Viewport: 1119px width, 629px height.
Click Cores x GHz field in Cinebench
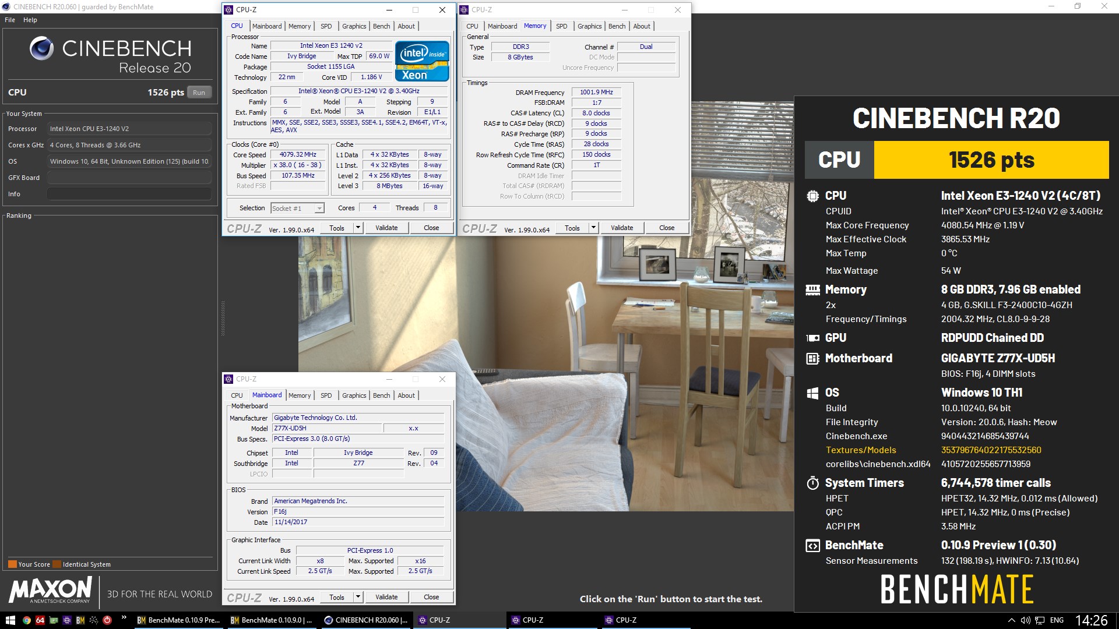tap(129, 145)
